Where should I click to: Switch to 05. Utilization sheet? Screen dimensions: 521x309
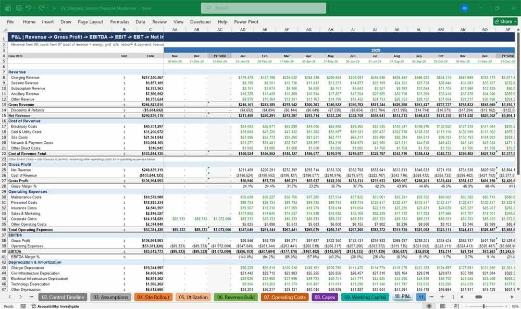pyautogui.click(x=193, y=297)
